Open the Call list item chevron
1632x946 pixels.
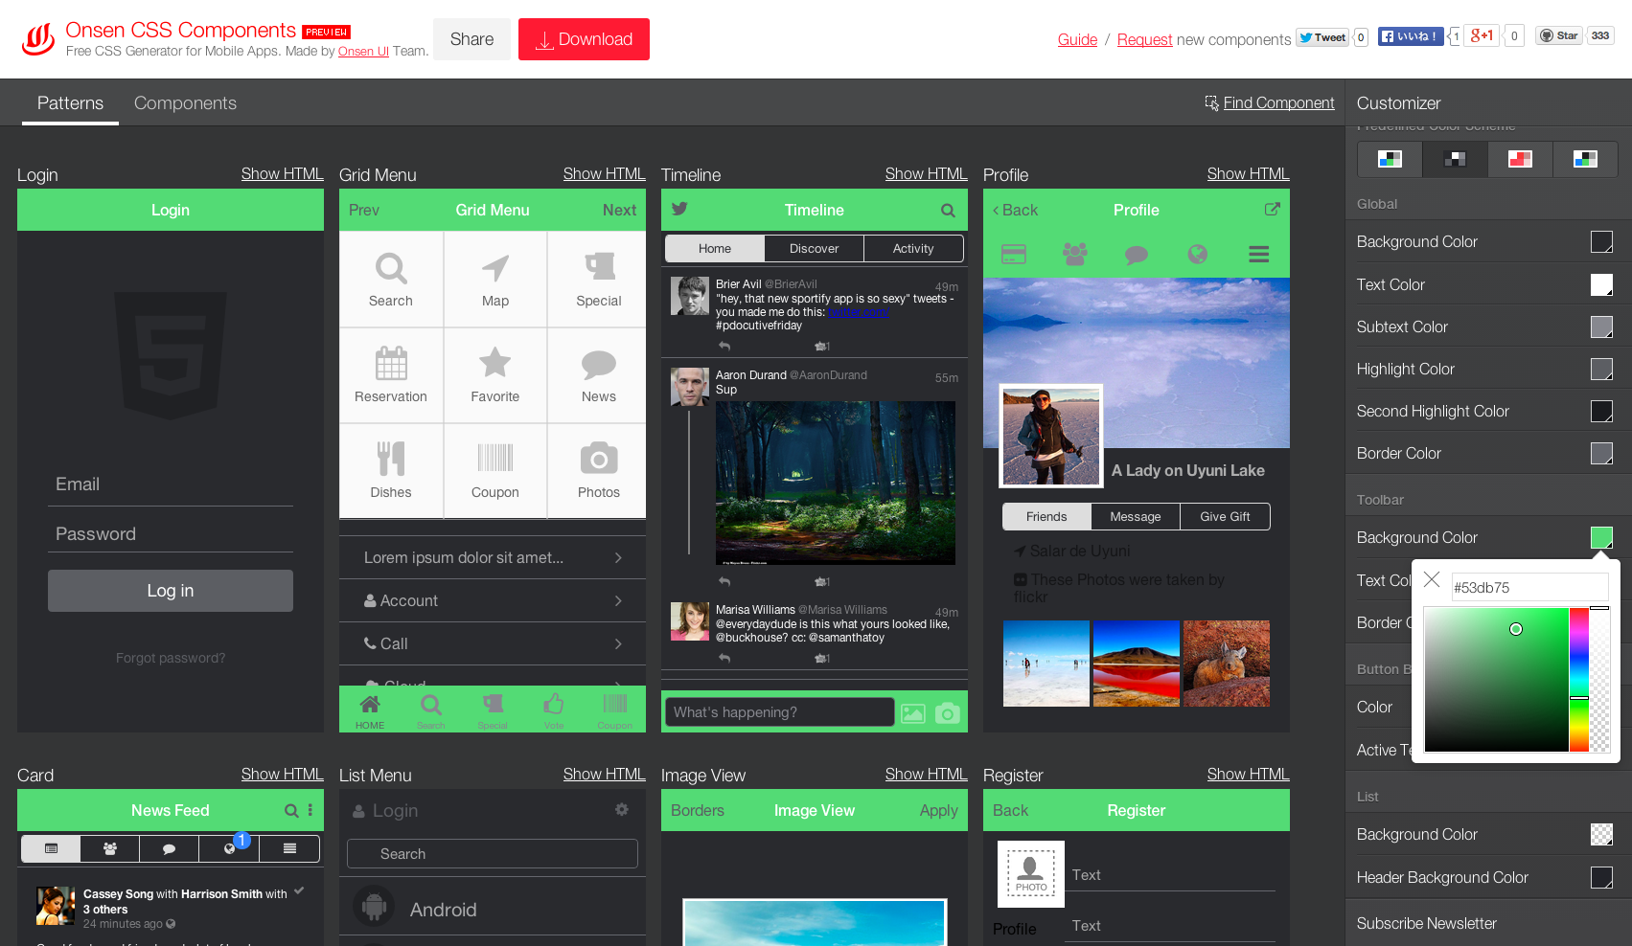[x=618, y=644]
